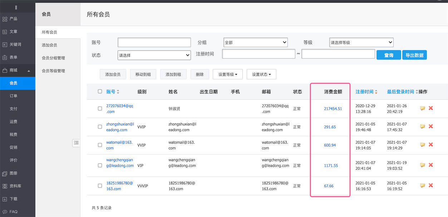Go to 会员分组管理 submenu item
Image resolution: width=448 pixels, height=217 pixels.
[x=53, y=58]
